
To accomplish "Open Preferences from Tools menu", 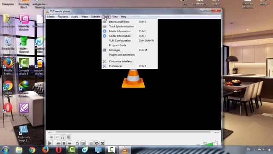I will coord(130,66).
